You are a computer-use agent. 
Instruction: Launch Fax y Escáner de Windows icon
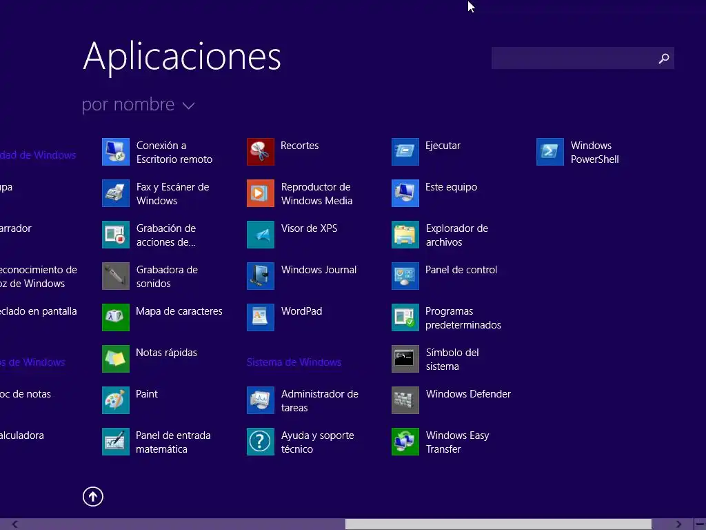point(116,193)
